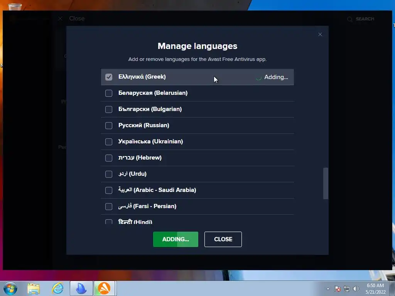The image size is (395, 296).
Task: Enable the Bulgarian language checkbox
Action: (x=108, y=109)
